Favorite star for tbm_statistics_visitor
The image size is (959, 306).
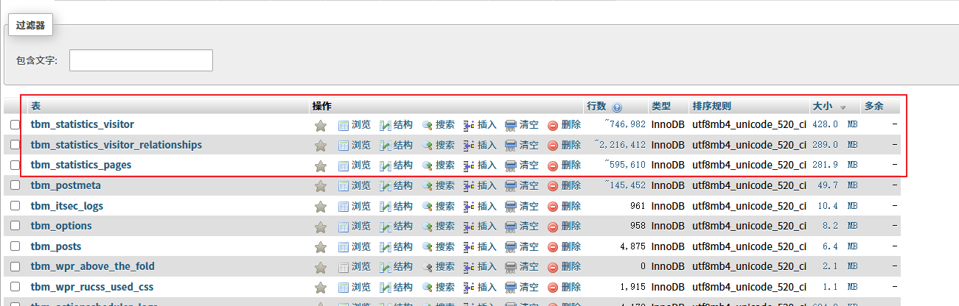point(321,125)
